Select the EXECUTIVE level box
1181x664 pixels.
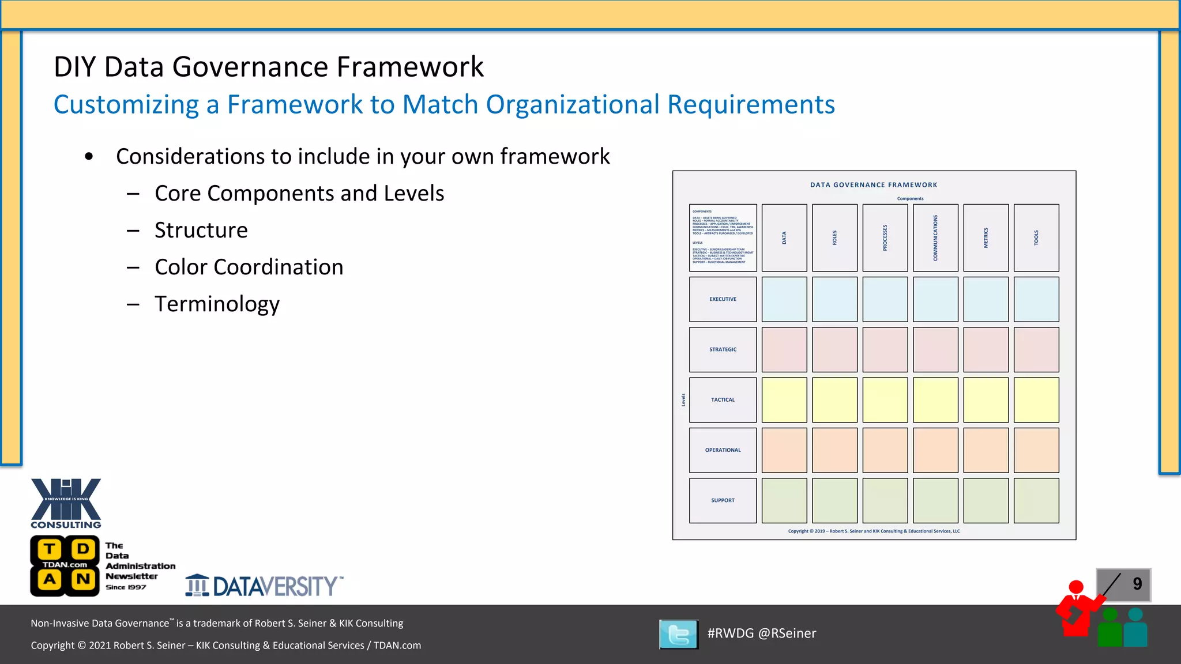[x=723, y=299]
